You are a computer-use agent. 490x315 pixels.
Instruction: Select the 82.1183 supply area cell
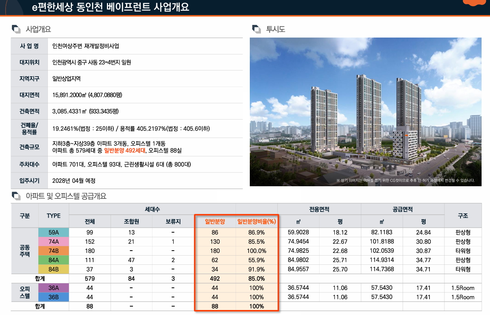click(382, 233)
